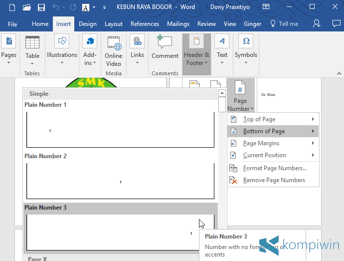Screen dimensions: 344x261
Task: Select Plain Number 2 preview
Action: click(121, 181)
